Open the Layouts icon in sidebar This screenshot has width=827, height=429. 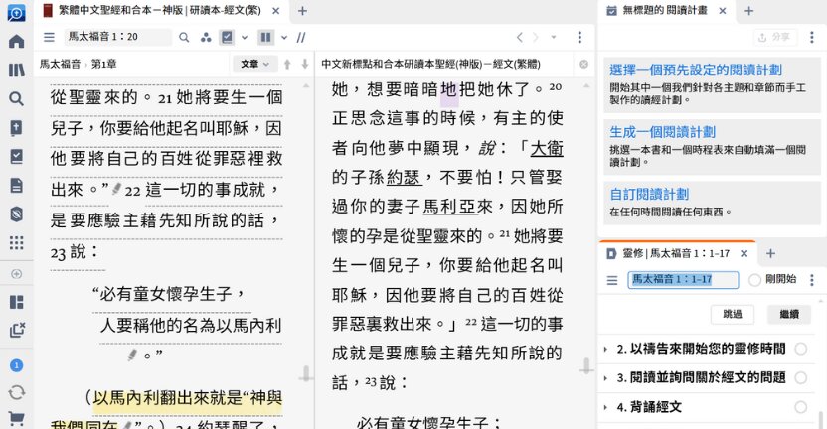click(x=16, y=302)
